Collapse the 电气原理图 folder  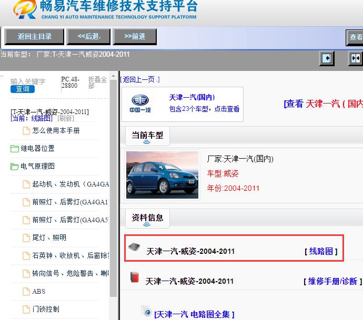[37, 166]
